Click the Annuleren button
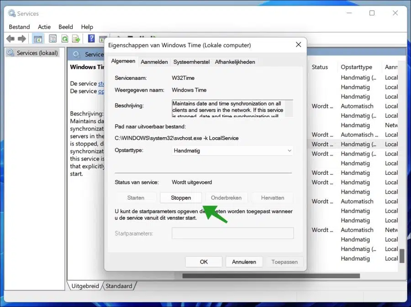411x307 pixels. [x=244, y=262]
